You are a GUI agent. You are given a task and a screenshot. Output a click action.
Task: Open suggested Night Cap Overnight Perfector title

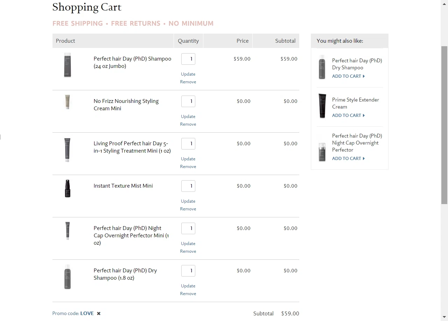tap(357, 143)
